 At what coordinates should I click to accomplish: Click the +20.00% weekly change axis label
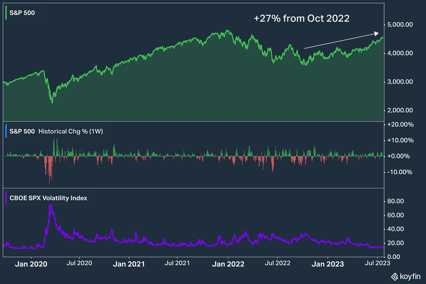pyautogui.click(x=400, y=125)
